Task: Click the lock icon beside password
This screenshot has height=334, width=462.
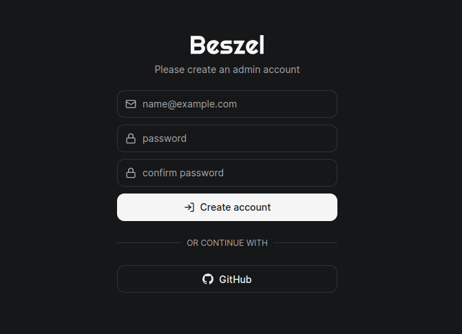Action: (x=131, y=138)
